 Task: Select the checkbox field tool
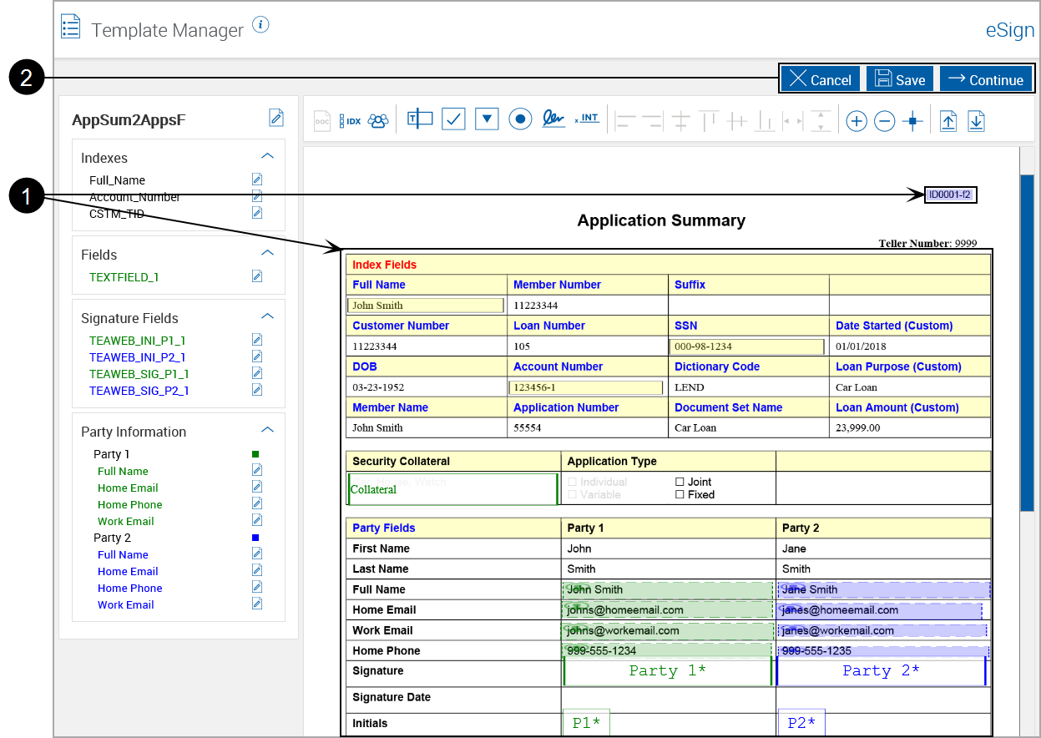point(453,119)
